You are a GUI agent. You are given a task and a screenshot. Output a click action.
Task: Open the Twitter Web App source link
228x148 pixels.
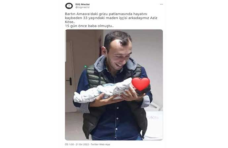click(x=100, y=144)
